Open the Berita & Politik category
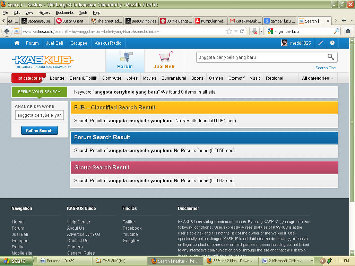355x266 pixels. (x=83, y=78)
